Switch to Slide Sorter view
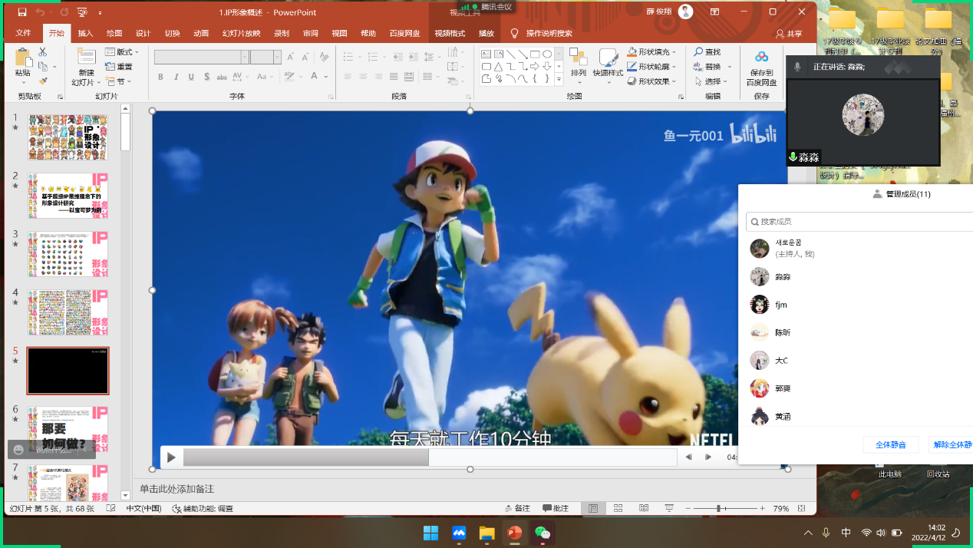Viewport: 973px width, 548px height. pos(618,509)
